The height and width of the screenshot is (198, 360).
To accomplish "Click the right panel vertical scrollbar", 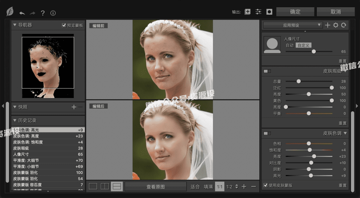I will click(353, 151).
